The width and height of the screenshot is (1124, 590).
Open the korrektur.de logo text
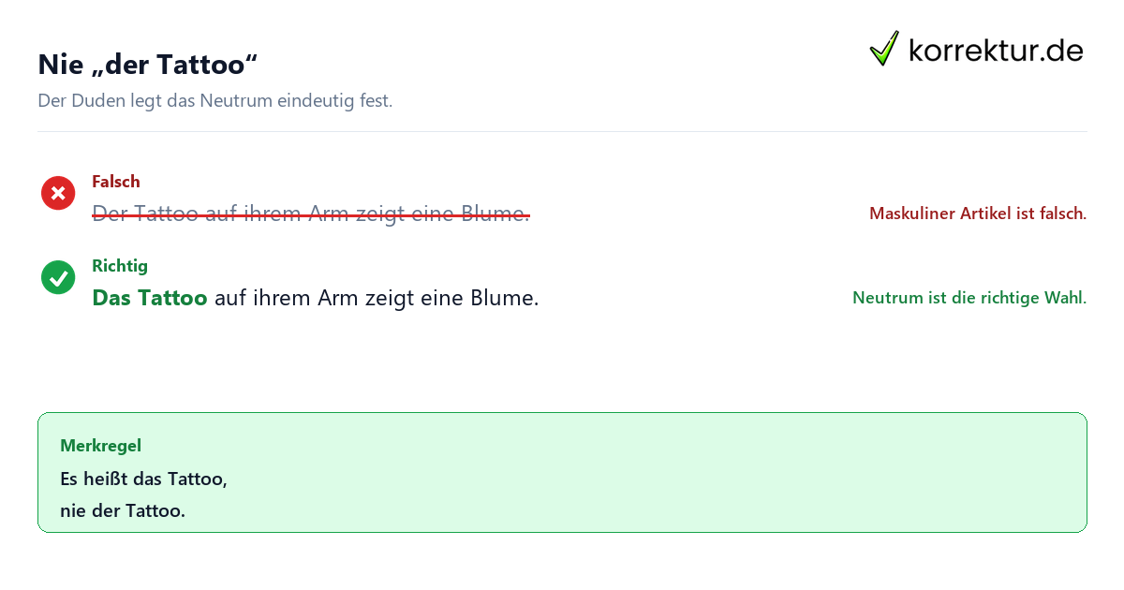click(x=996, y=50)
